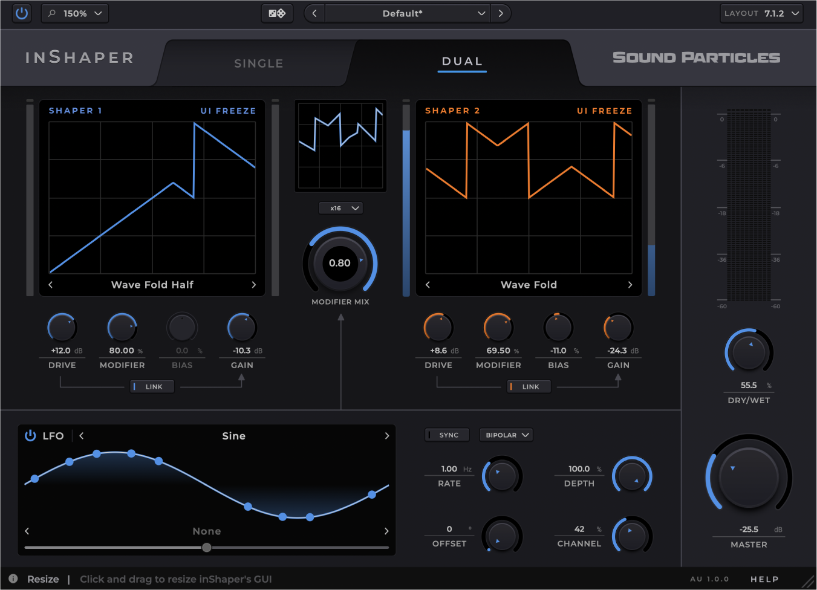The width and height of the screenshot is (817, 590).
Task: Click the info icon in status bar
Action: (13, 579)
